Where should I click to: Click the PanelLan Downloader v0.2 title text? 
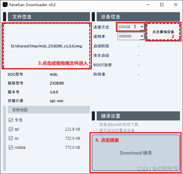[x=32, y=5]
